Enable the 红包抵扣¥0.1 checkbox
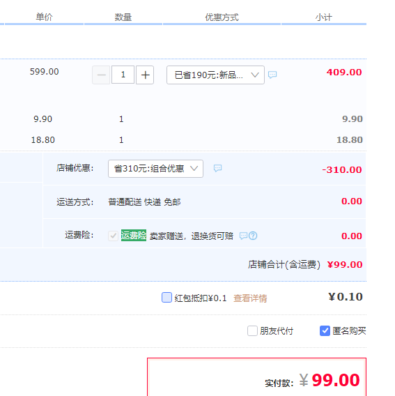395x396 pixels. pos(166,298)
